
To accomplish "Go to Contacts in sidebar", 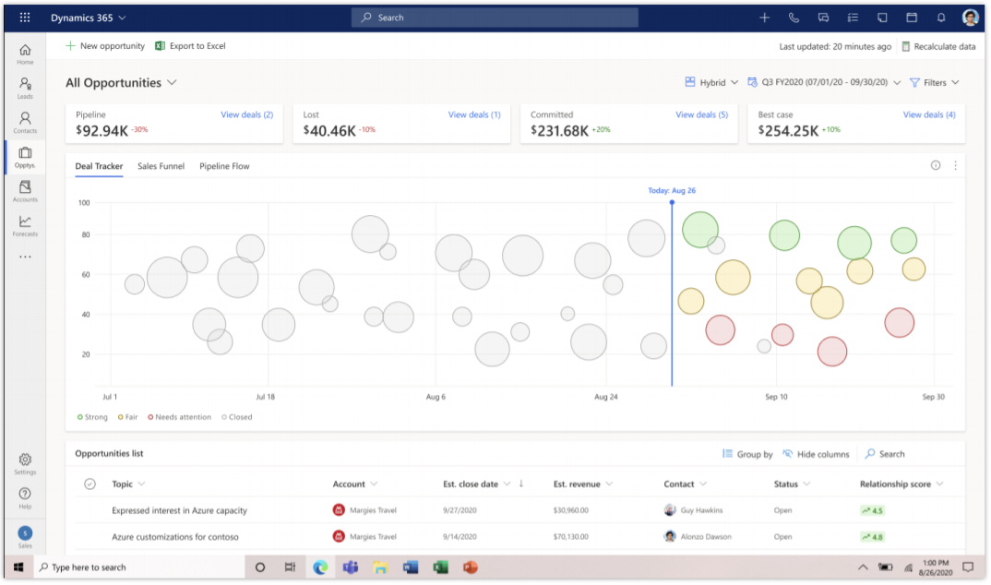I will [25, 122].
